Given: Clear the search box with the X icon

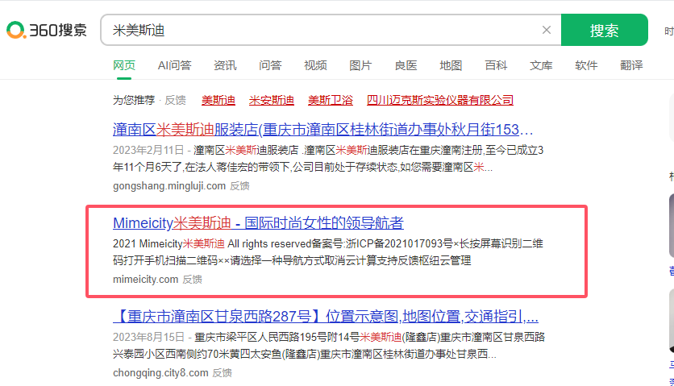Looking at the screenshot, I should 547,30.
